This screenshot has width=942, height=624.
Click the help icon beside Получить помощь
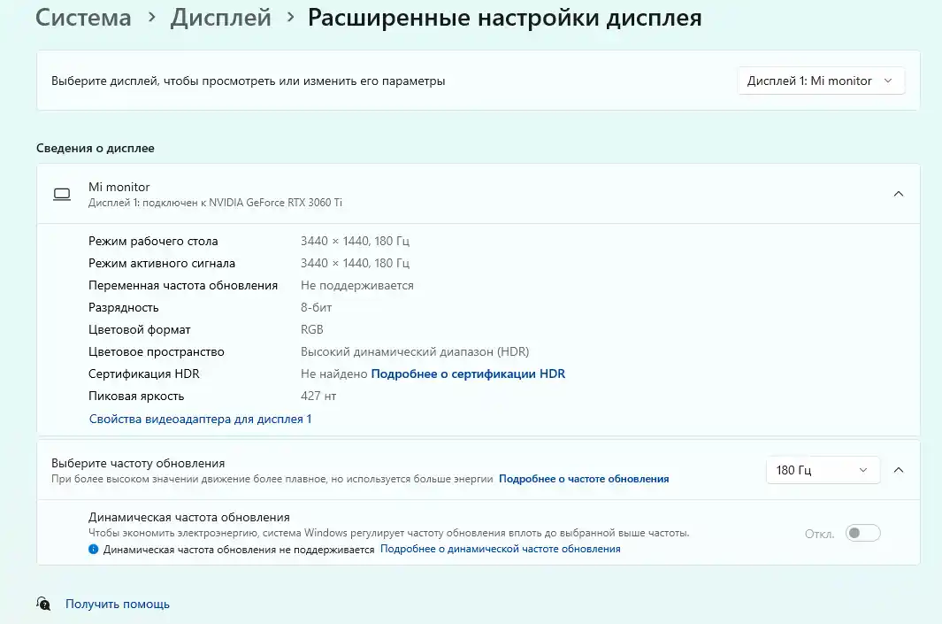click(x=43, y=604)
